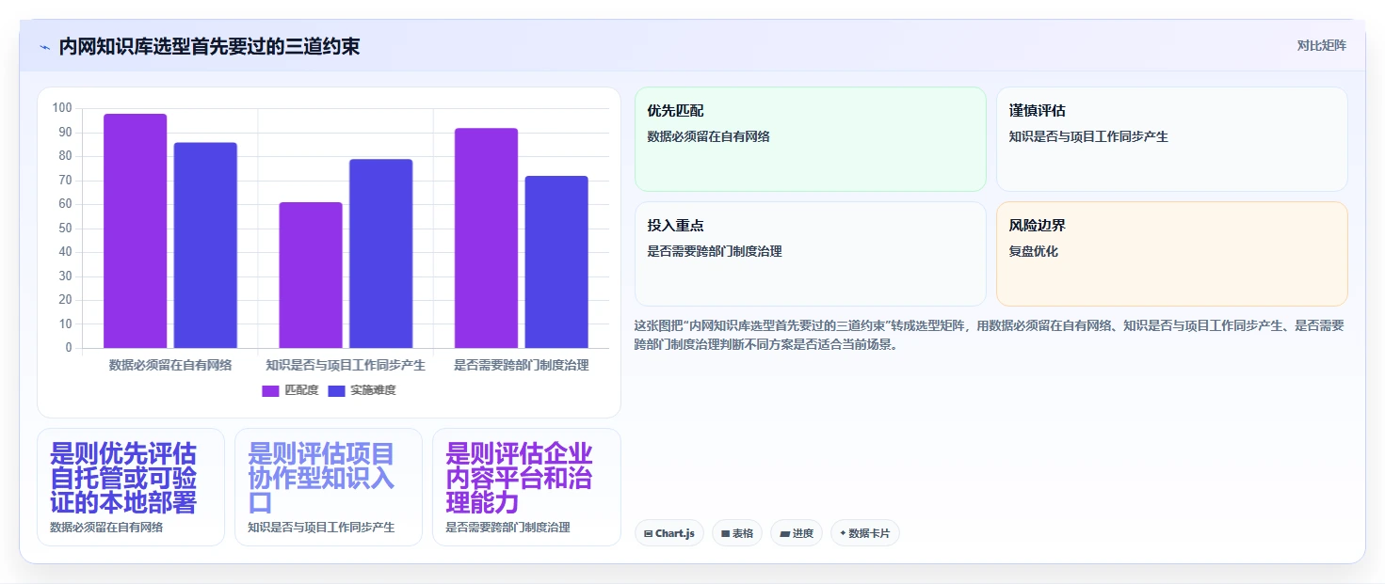Click the 进度 chip
Image resolution: width=1385 pixels, height=584 pixels.
click(797, 533)
